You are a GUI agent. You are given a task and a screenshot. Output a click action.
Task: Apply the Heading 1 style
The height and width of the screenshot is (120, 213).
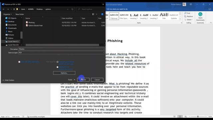click(134, 16)
